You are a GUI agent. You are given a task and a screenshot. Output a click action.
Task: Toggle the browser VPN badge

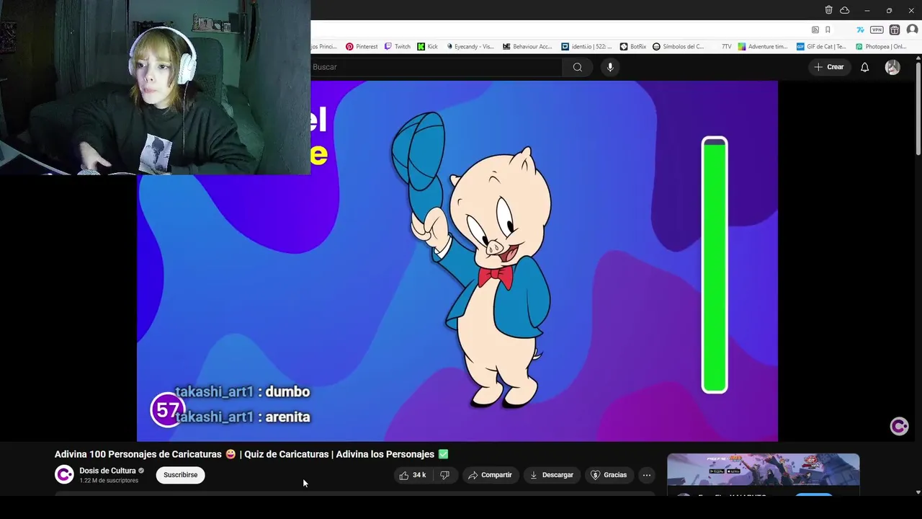pyautogui.click(x=877, y=30)
